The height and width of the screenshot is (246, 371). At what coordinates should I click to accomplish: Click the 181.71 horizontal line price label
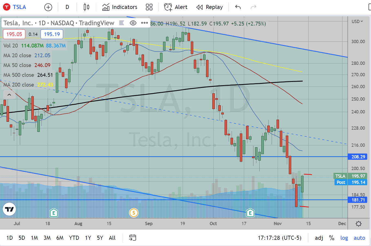pyautogui.click(x=358, y=200)
